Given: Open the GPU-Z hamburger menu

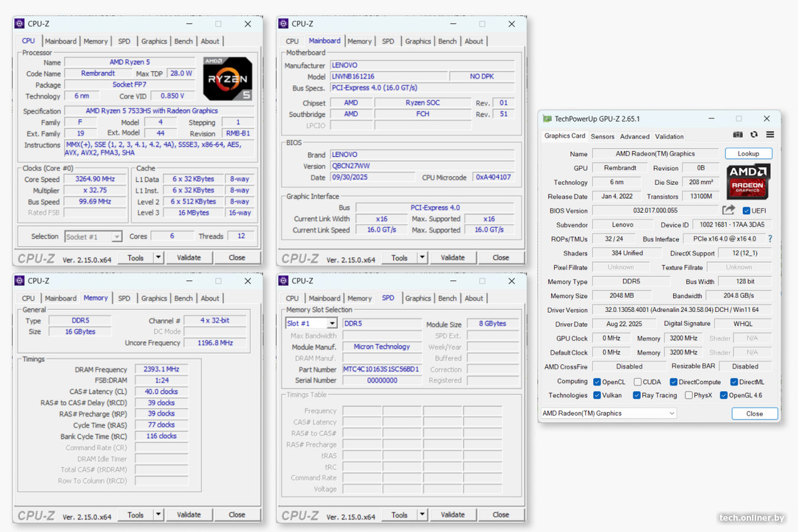Looking at the screenshot, I should (x=770, y=134).
